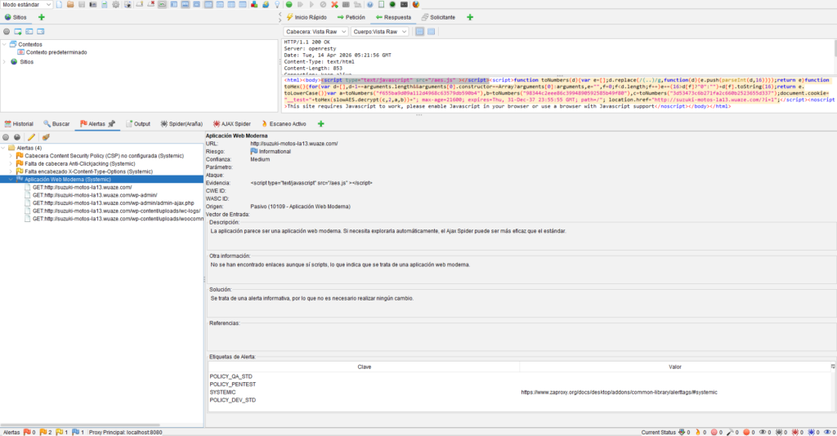Click the SYSTEMIC tag row

(x=521, y=392)
